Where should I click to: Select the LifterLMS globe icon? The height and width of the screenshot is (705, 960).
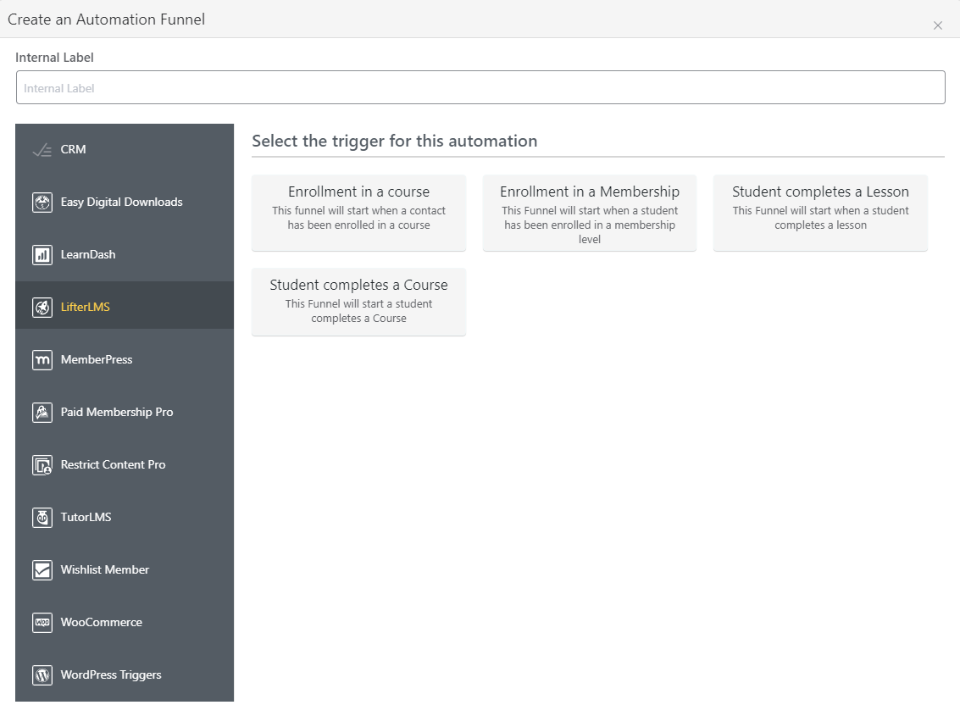pyautogui.click(x=43, y=307)
